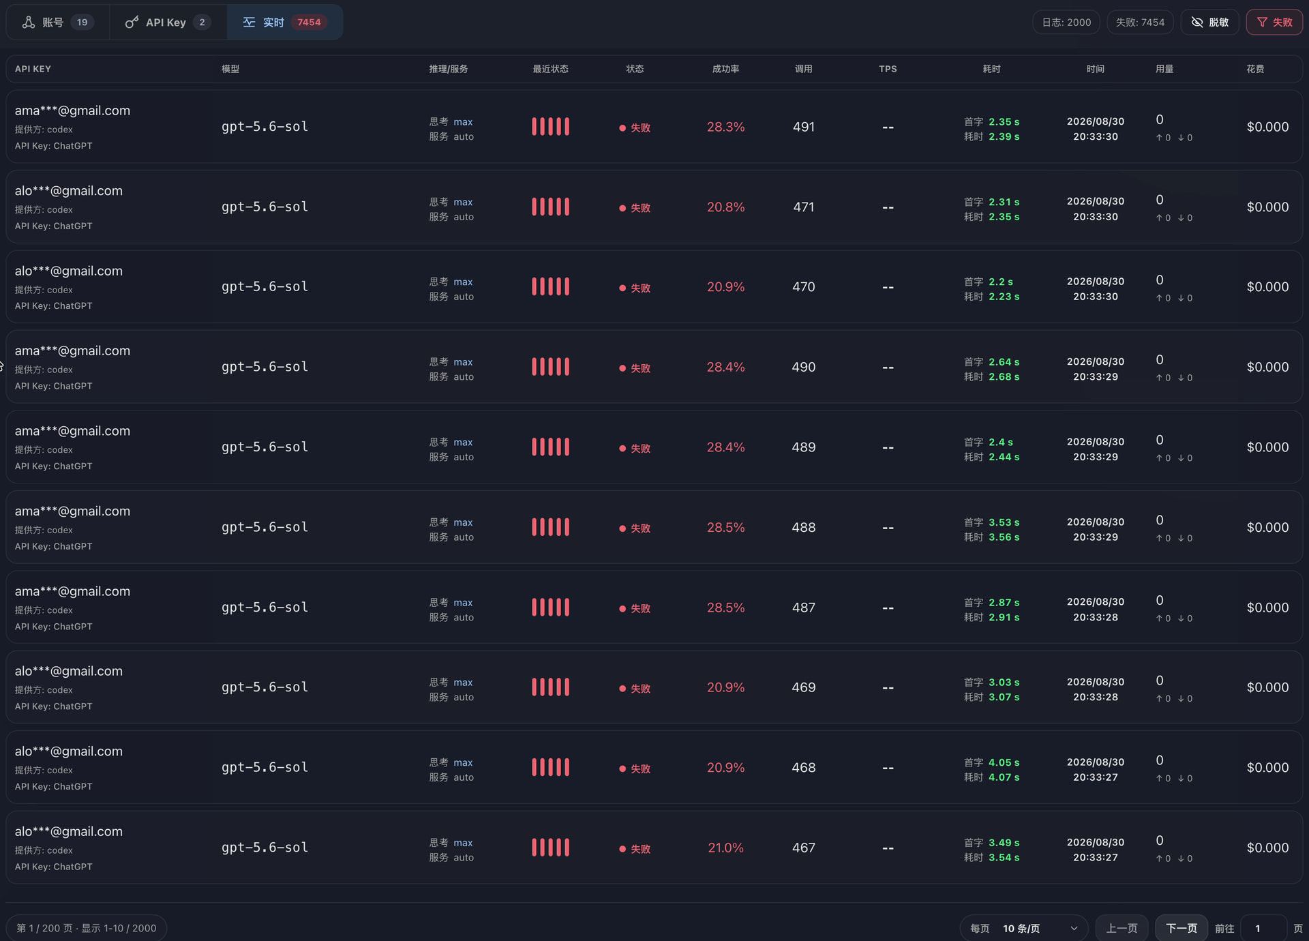Go to next page with 下一页

pos(1182,928)
